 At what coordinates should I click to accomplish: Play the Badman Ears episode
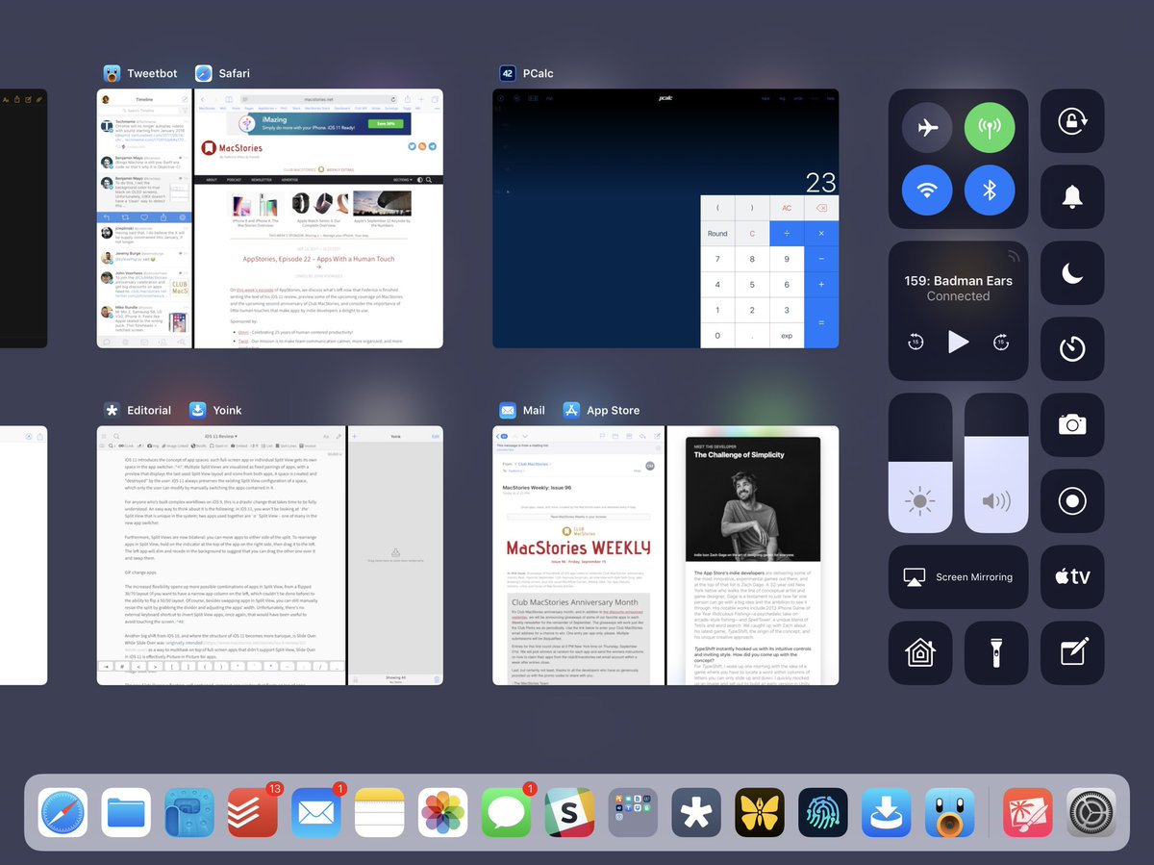pos(958,342)
